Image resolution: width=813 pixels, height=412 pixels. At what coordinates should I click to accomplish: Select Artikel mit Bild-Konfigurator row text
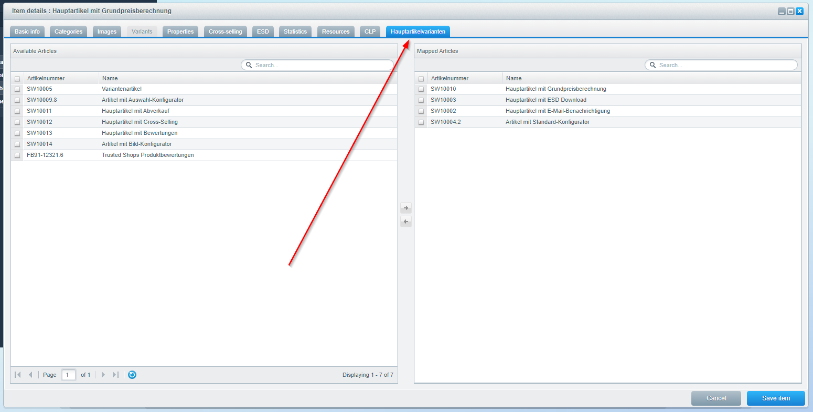tap(137, 144)
